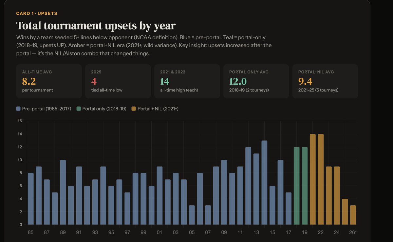Click the 12.0 portal-only average value
The image size is (393, 242).
pyautogui.click(x=238, y=81)
